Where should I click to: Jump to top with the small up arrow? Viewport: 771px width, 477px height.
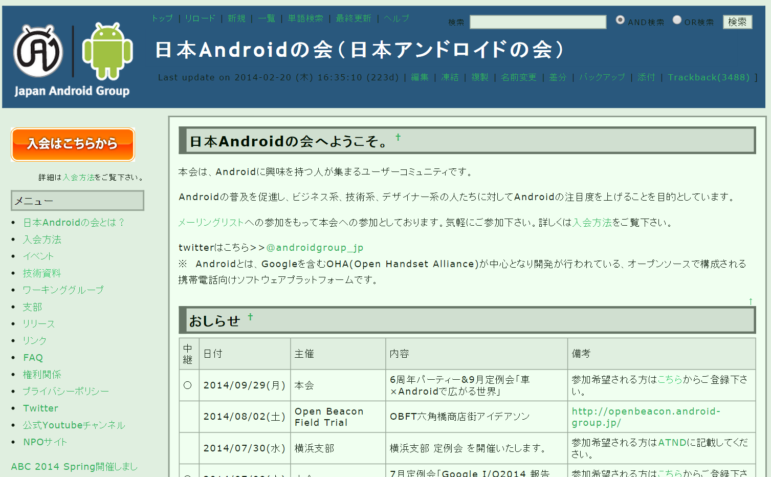click(x=751, y=301)
